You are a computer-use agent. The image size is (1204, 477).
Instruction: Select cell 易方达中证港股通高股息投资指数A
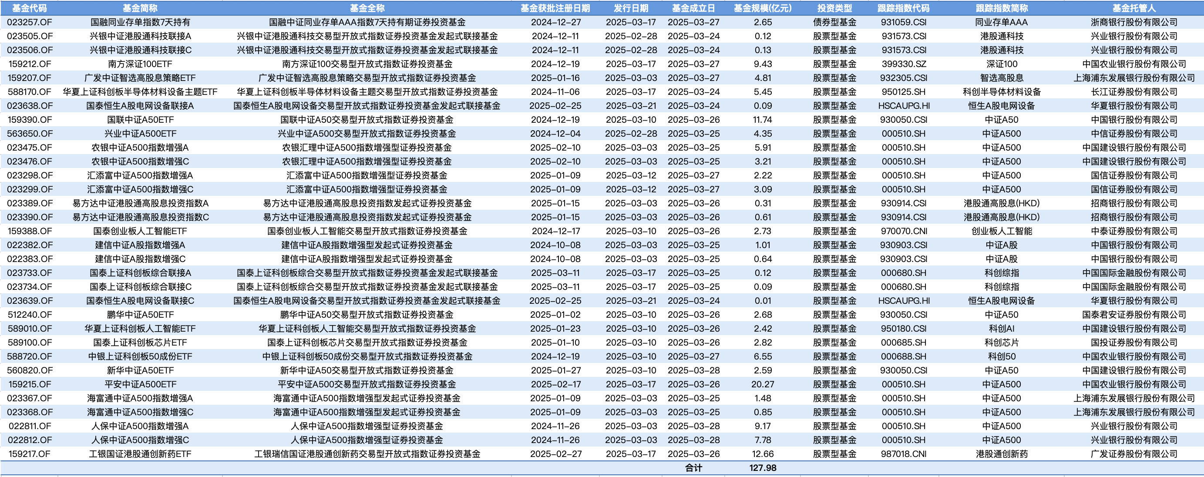pyautogui.click(x=140, y=204)
